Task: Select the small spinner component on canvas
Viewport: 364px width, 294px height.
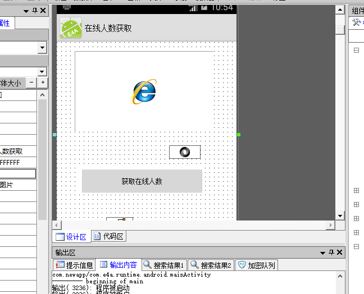Action: [184, 152]
